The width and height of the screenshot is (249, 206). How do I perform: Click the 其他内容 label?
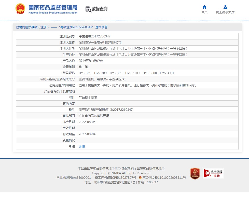point(68,104)
